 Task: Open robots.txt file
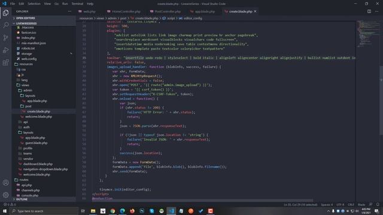pos(28,48)
